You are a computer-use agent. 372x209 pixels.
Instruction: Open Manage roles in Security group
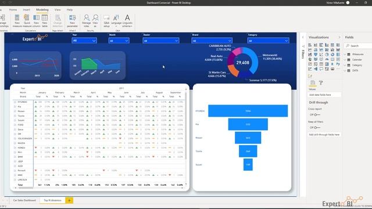(87, 21)
